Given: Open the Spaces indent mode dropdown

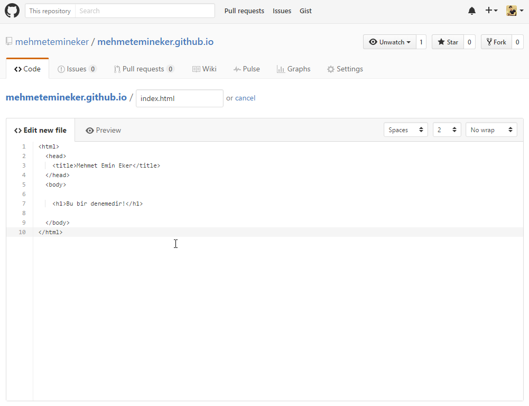Looking at the screenshot, I should [405, 130].
